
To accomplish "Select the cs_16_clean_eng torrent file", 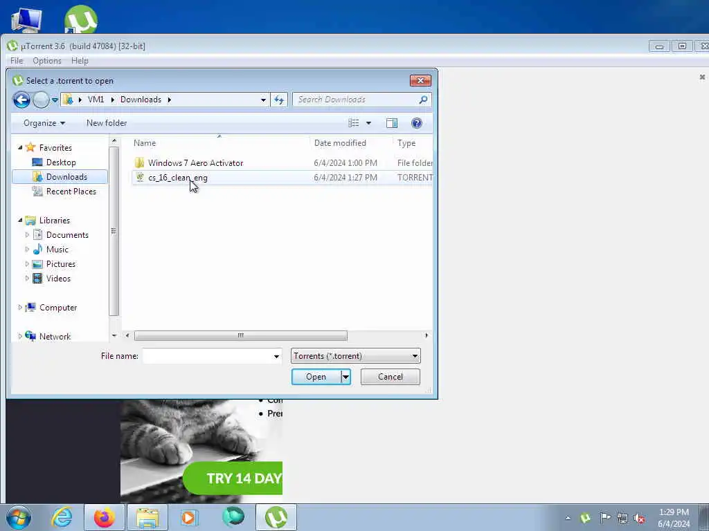I will click(177, 178).
